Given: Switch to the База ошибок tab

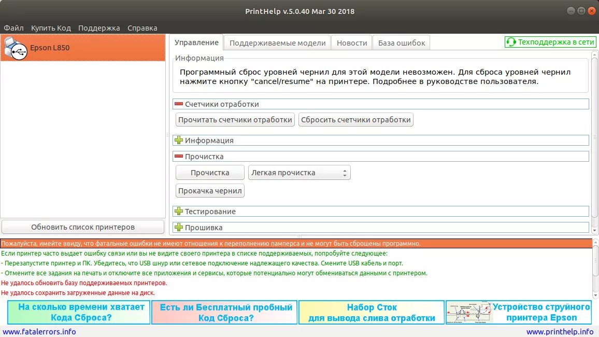Looking at the screenshot, I should [x=402, y=43].
